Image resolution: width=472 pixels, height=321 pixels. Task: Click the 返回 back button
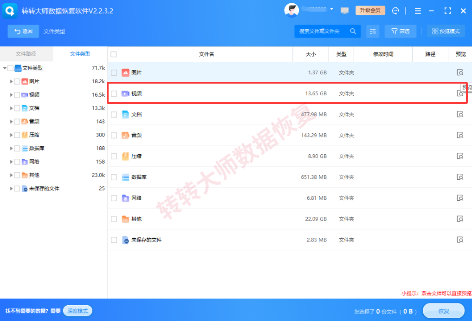point(24,31)
